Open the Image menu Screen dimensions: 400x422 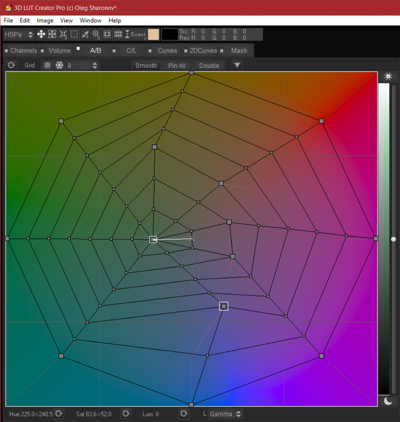45,20
